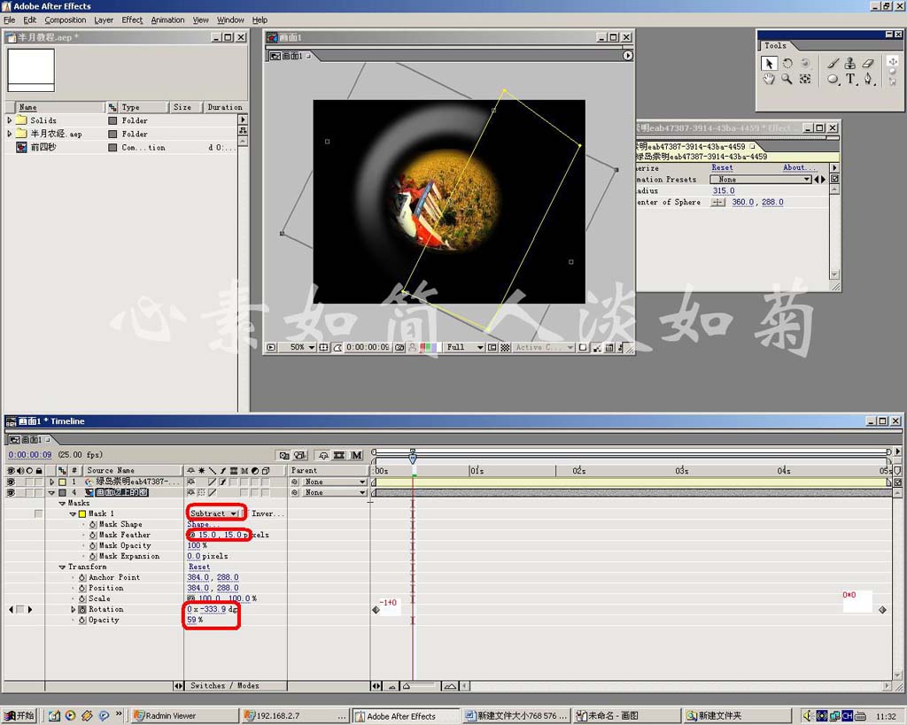
Task: Expand the 半月农经.aep folder
Action: click(9, 134)
